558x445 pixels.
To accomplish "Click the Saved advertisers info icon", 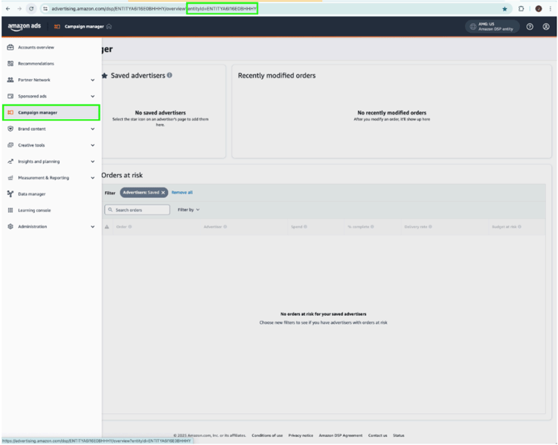I will (x=170, y=75).
